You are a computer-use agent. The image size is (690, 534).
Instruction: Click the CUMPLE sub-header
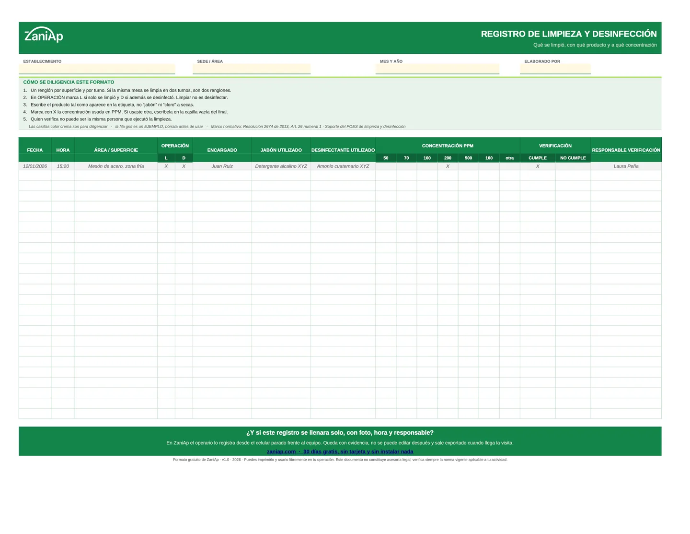(538, 158)
